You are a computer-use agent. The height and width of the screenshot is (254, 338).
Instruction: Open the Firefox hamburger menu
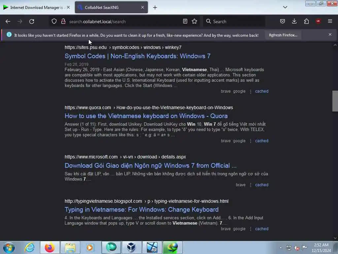pos(330,21)
